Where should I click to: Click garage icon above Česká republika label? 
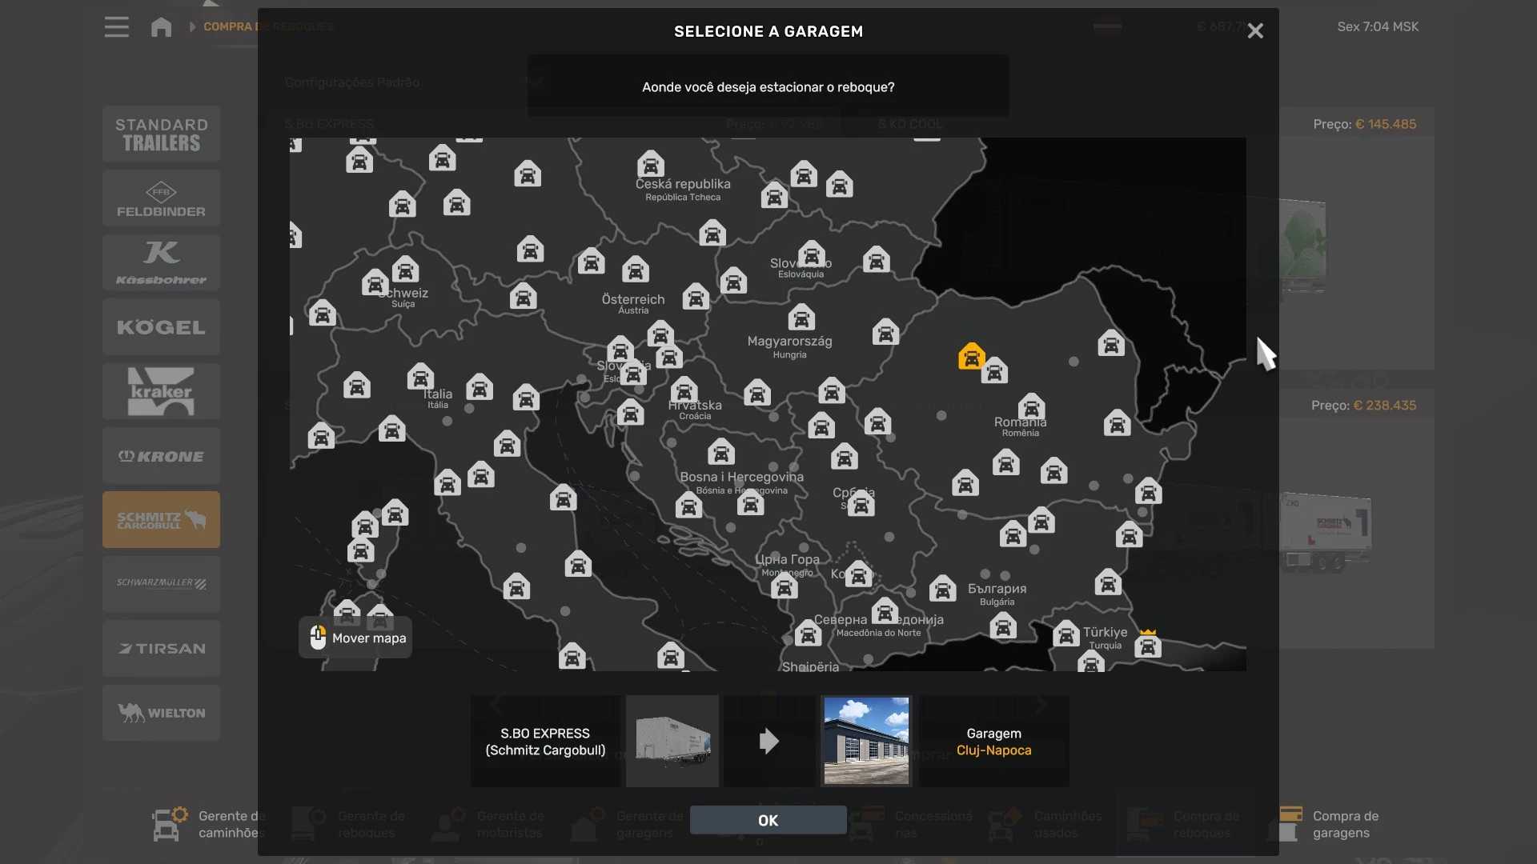point(650,165)
